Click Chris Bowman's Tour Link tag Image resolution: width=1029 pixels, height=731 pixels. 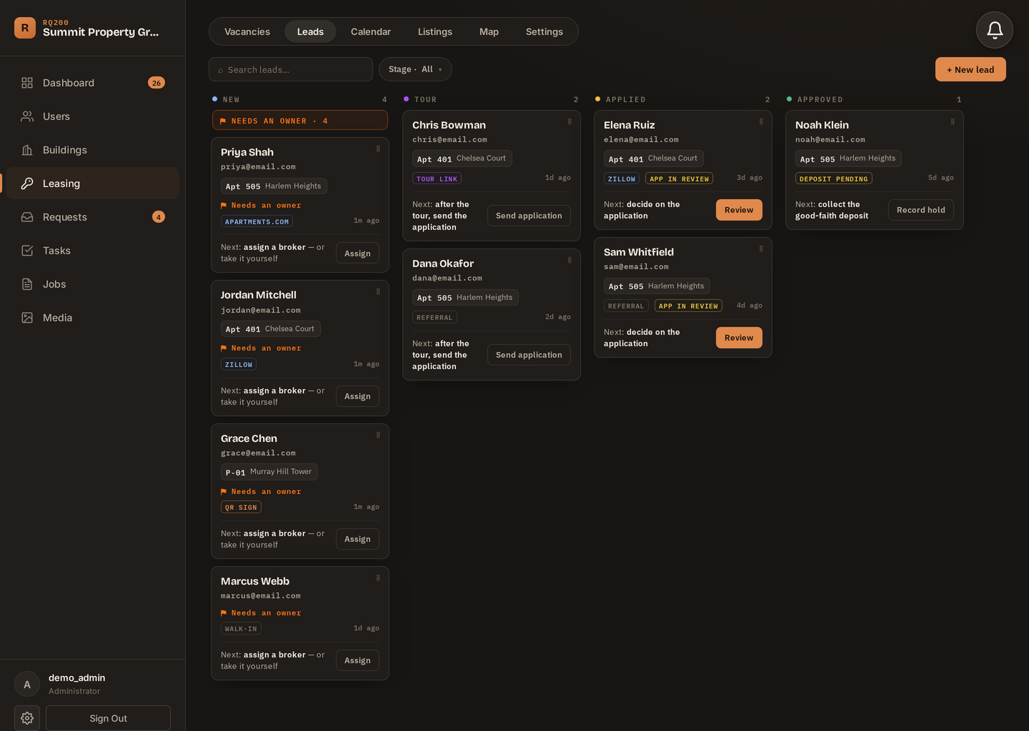point(437,178)
